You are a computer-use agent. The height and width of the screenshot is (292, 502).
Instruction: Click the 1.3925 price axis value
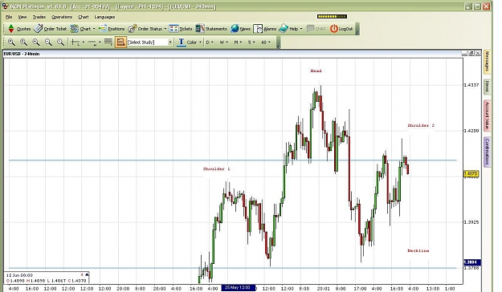(471, 222)
